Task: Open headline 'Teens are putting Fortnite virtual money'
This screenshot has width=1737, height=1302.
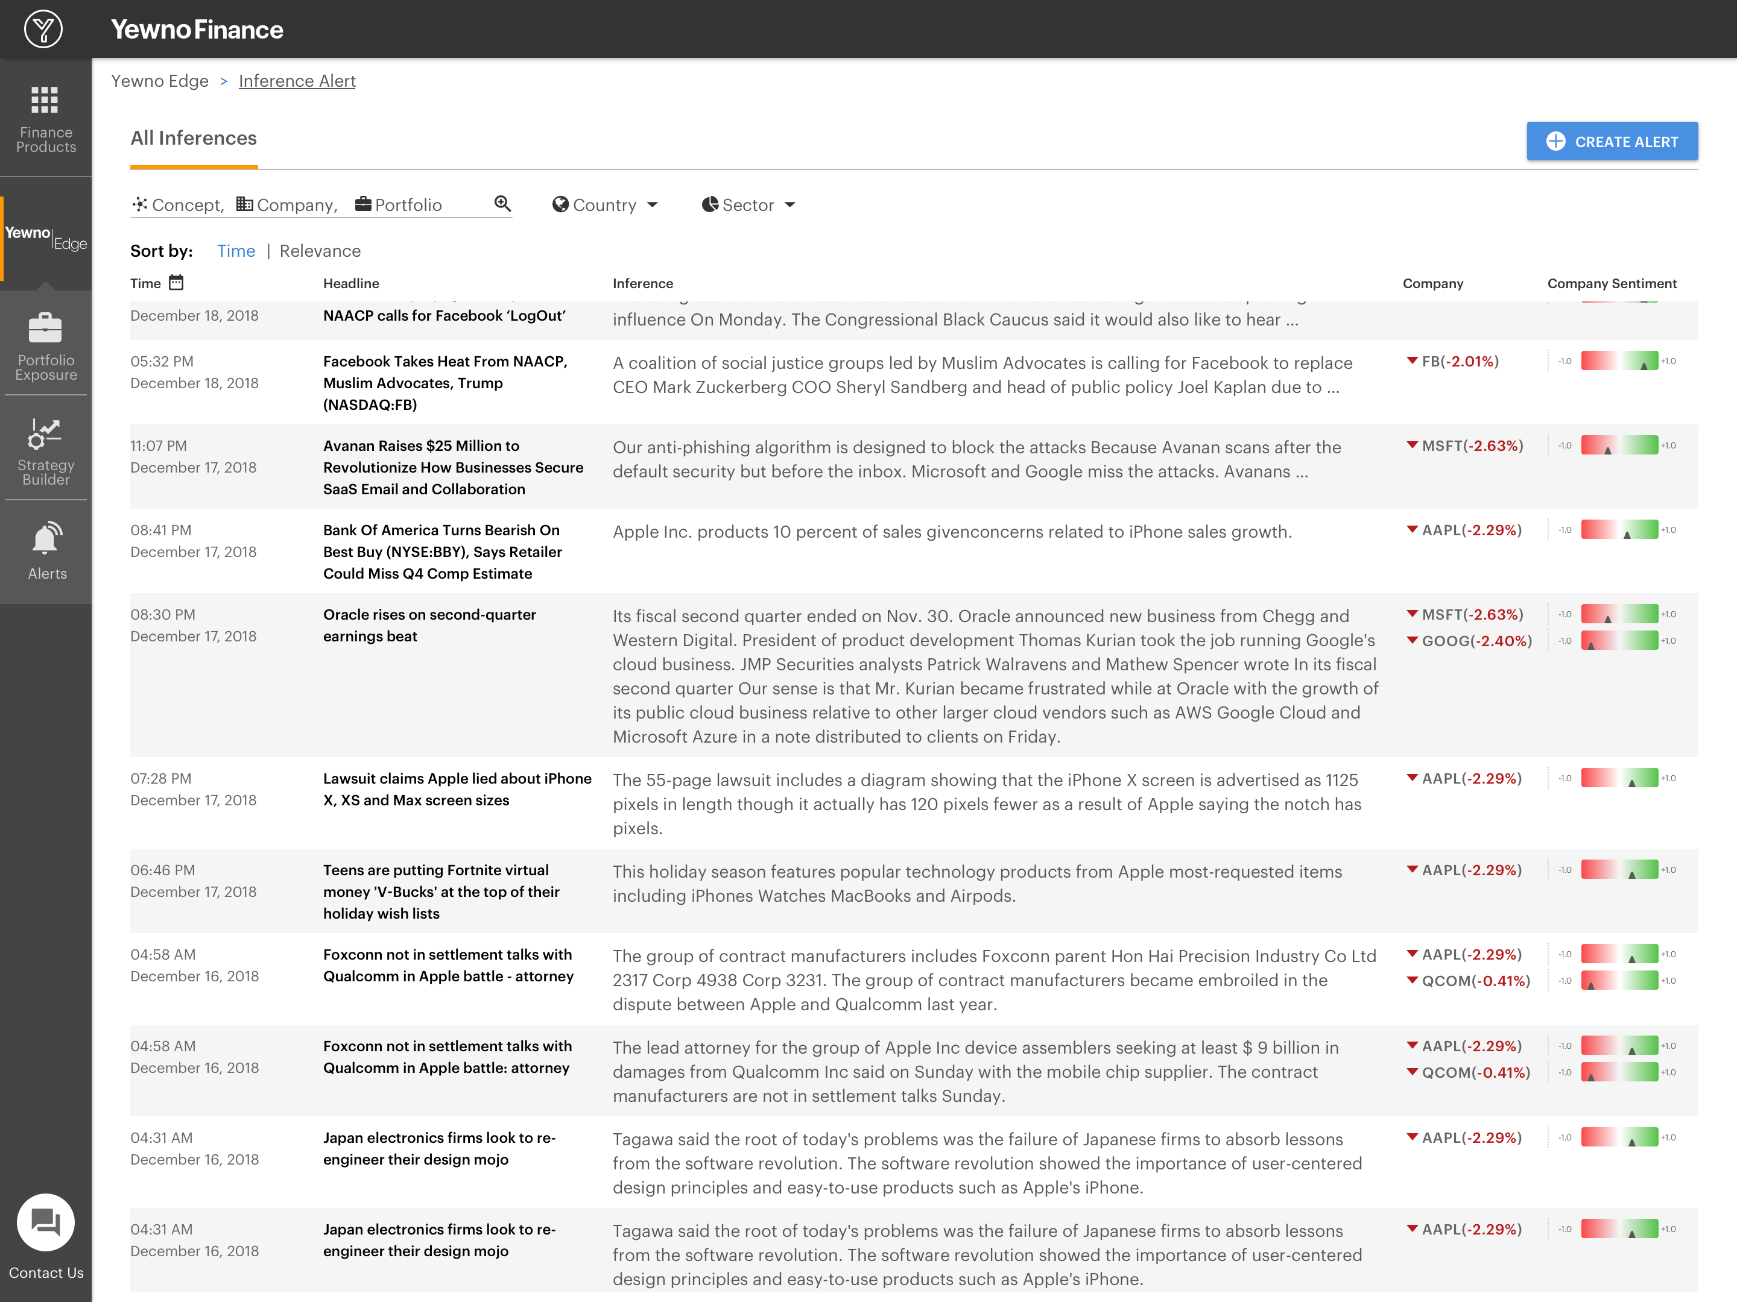Action: (441, 892)
